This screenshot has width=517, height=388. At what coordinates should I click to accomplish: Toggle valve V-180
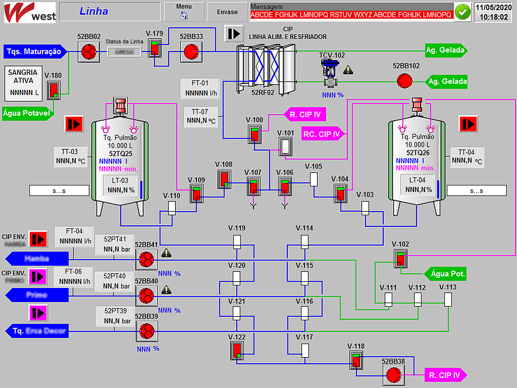(54, 90)
